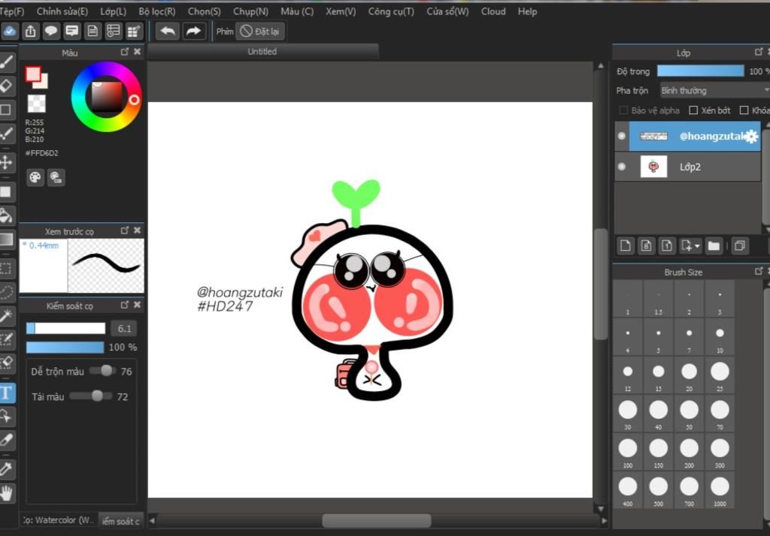
Task: Click the grid panel icon in toolbar
Action: (134, 32)
